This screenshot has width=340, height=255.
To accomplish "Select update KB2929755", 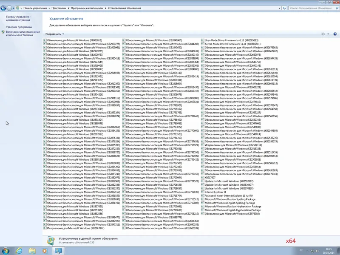I will 74,51.
